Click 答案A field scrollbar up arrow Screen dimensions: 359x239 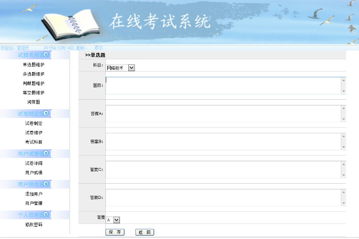click(x=343, y=108)
